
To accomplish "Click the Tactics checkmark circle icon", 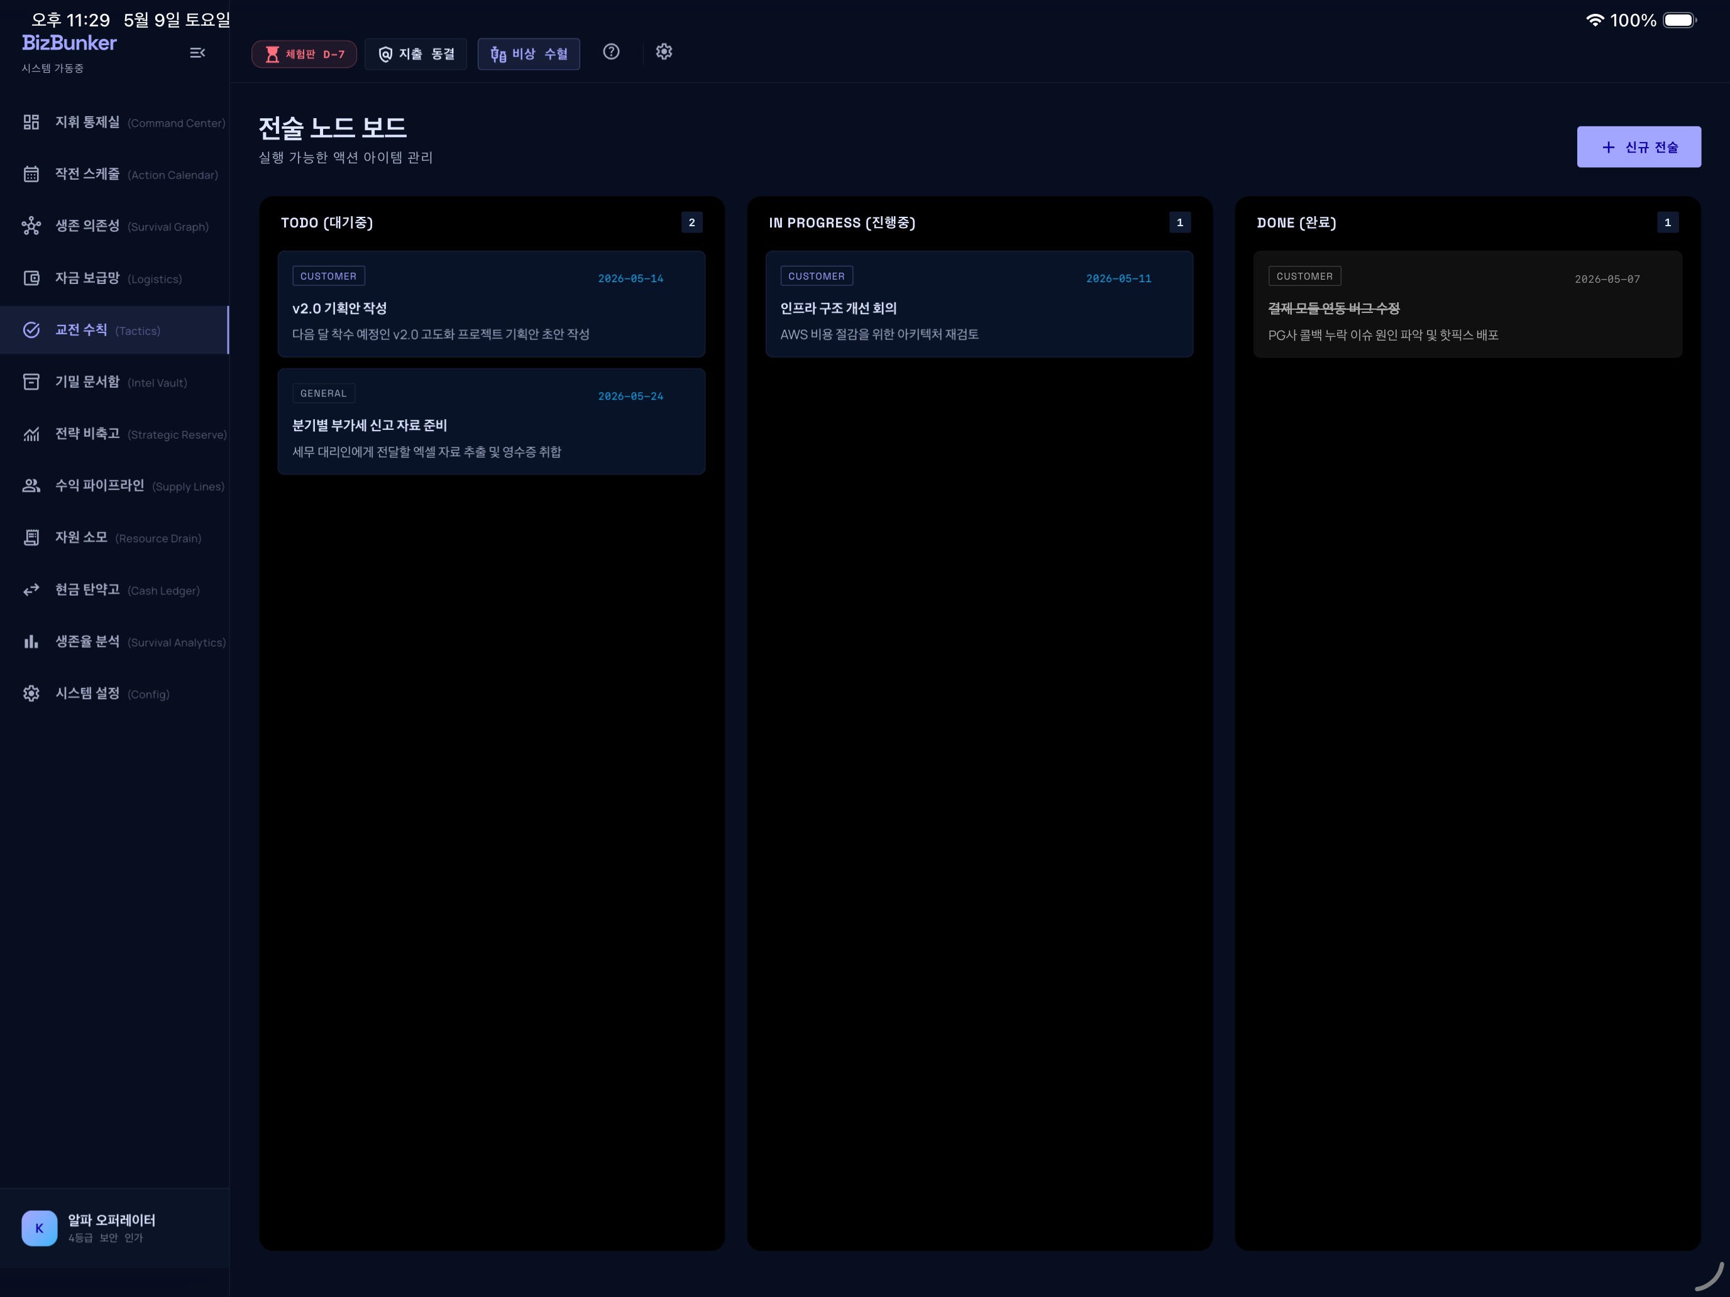I will click(x=31, y=330).
